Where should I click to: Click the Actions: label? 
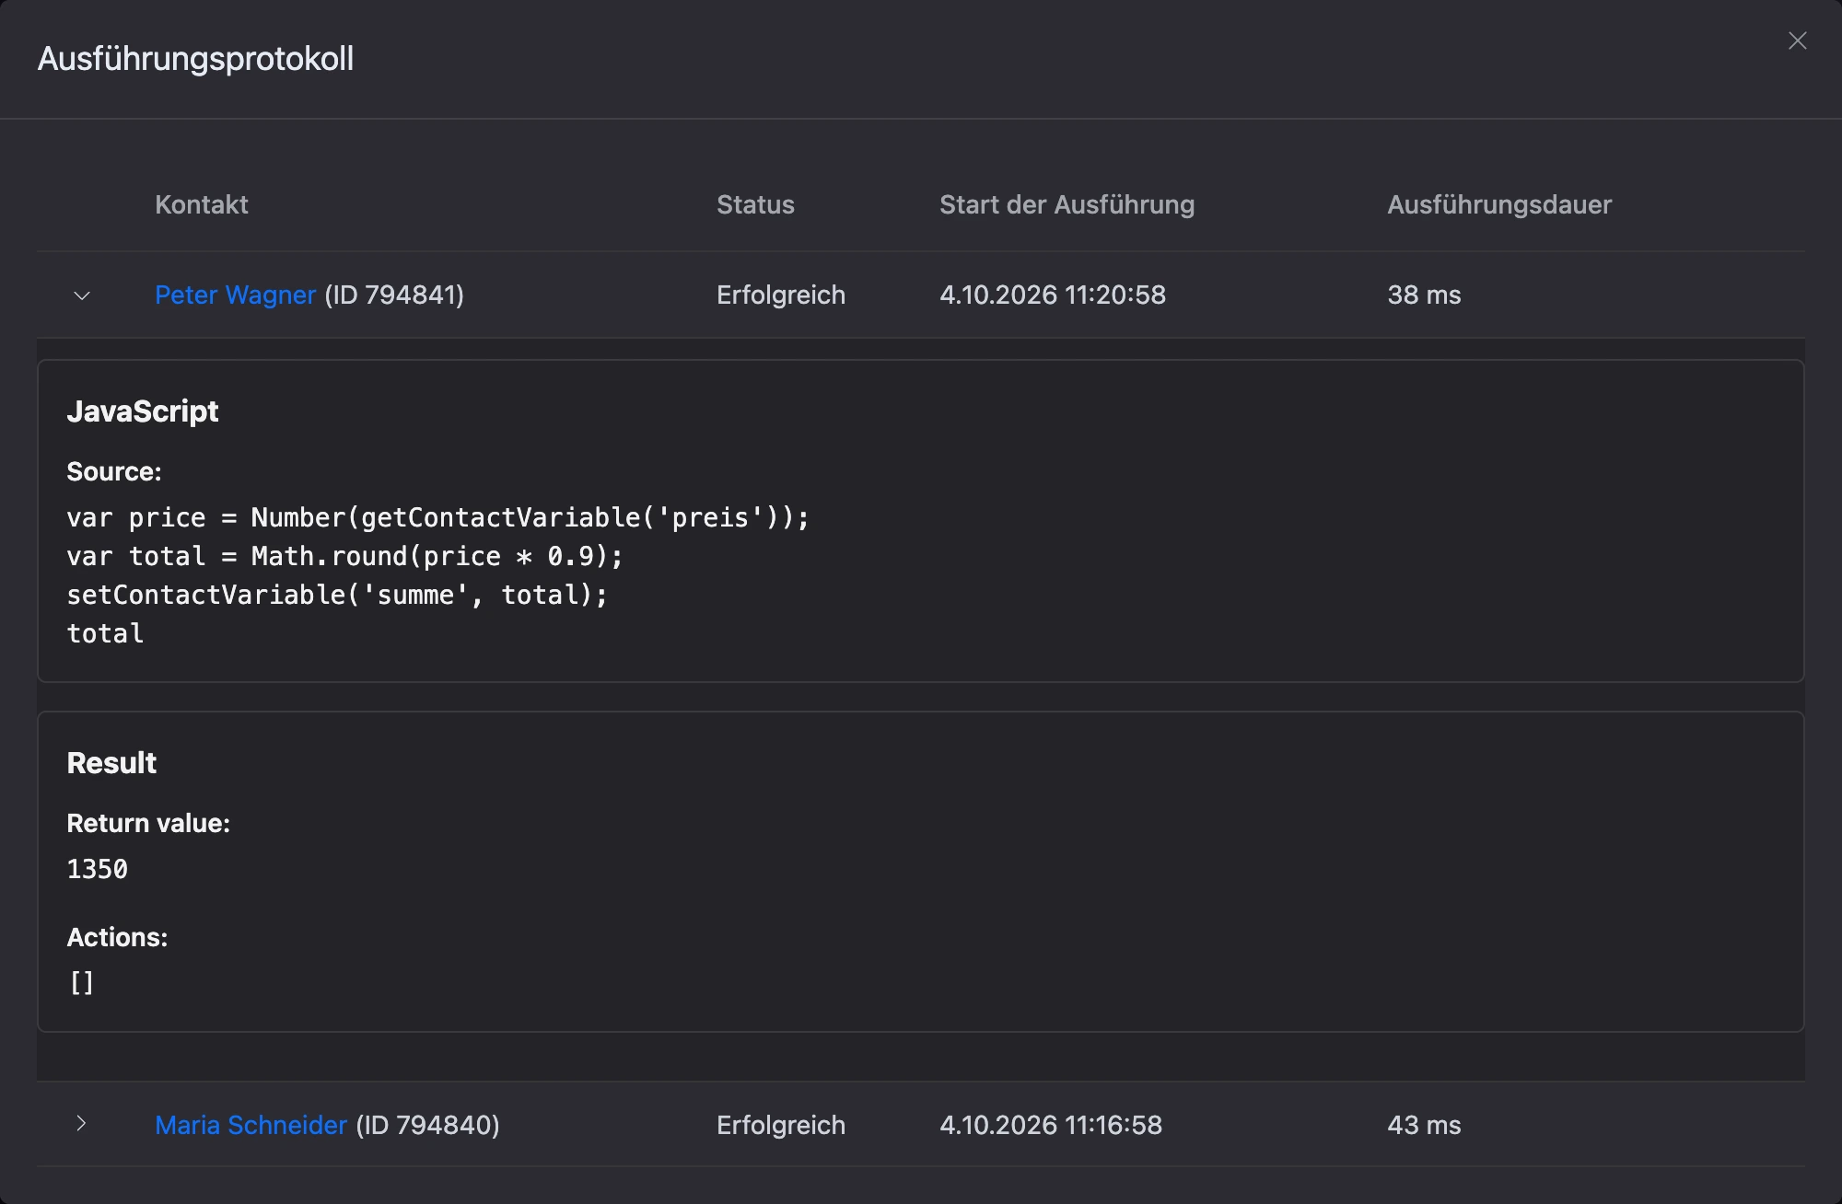coord(117,937)
